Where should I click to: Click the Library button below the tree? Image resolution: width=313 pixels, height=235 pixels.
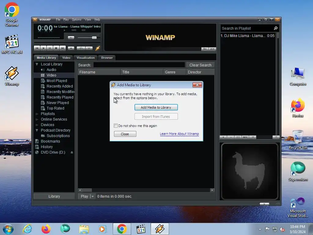[54, 196]
